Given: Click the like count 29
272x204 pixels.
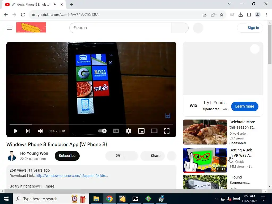Looking at the screenshot, I should 118,156.
